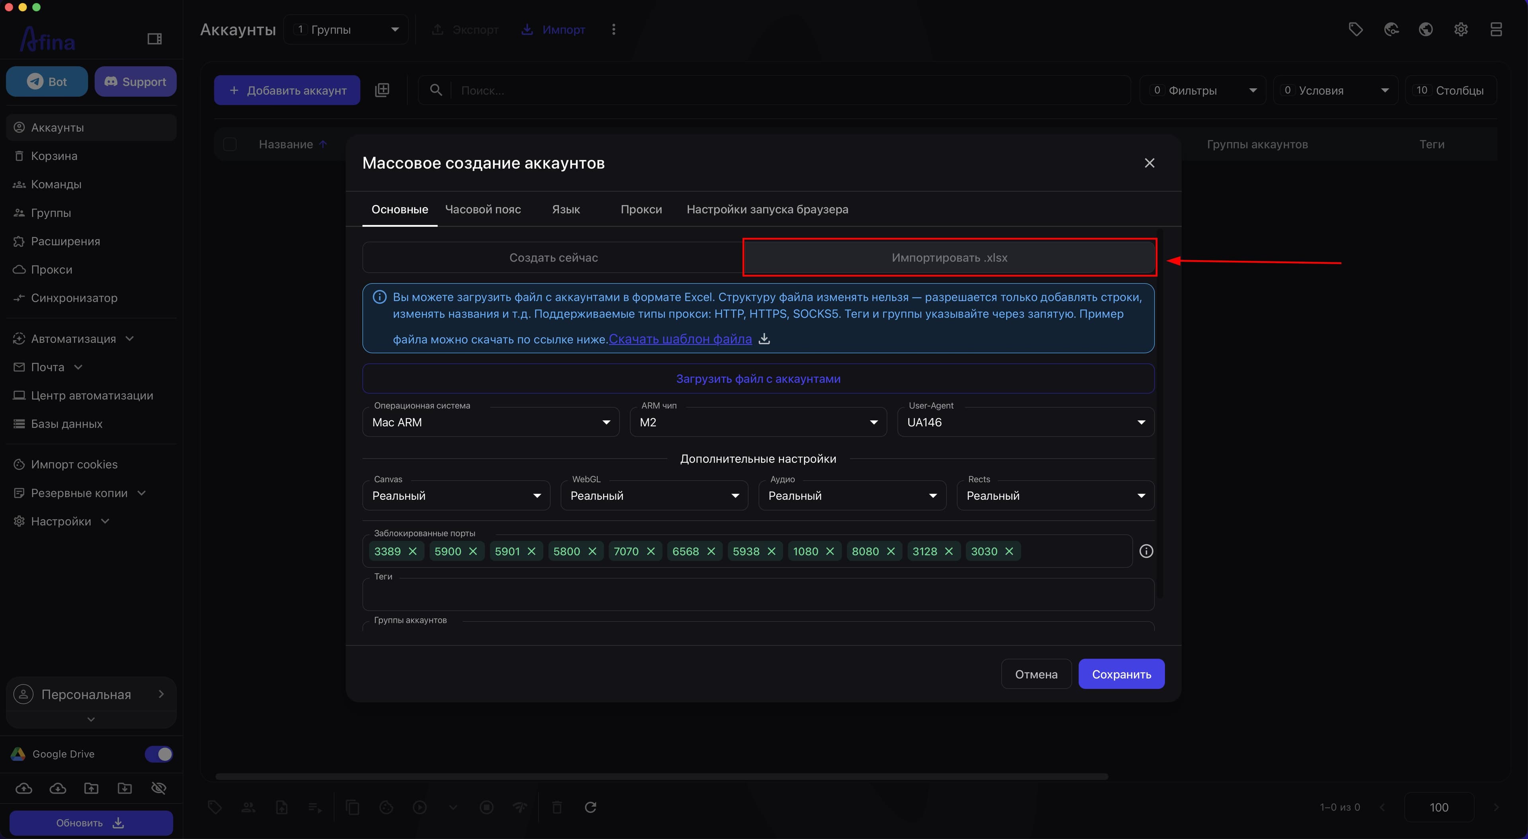The height and width of the screenshot is (839, 1528).
Task: Click the Поиск search field
Action: (774, 90)
